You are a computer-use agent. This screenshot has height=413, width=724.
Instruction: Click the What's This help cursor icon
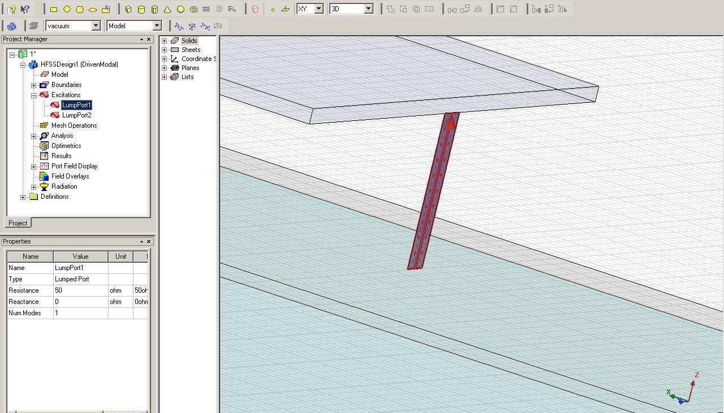[25, 9]
